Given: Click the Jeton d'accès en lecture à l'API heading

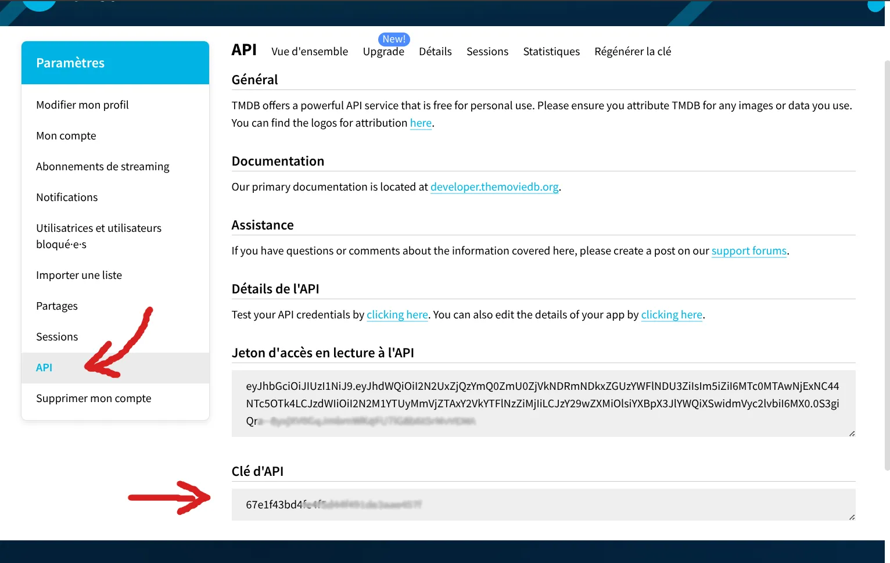Looking at the screenshot, I should (322, 353).
